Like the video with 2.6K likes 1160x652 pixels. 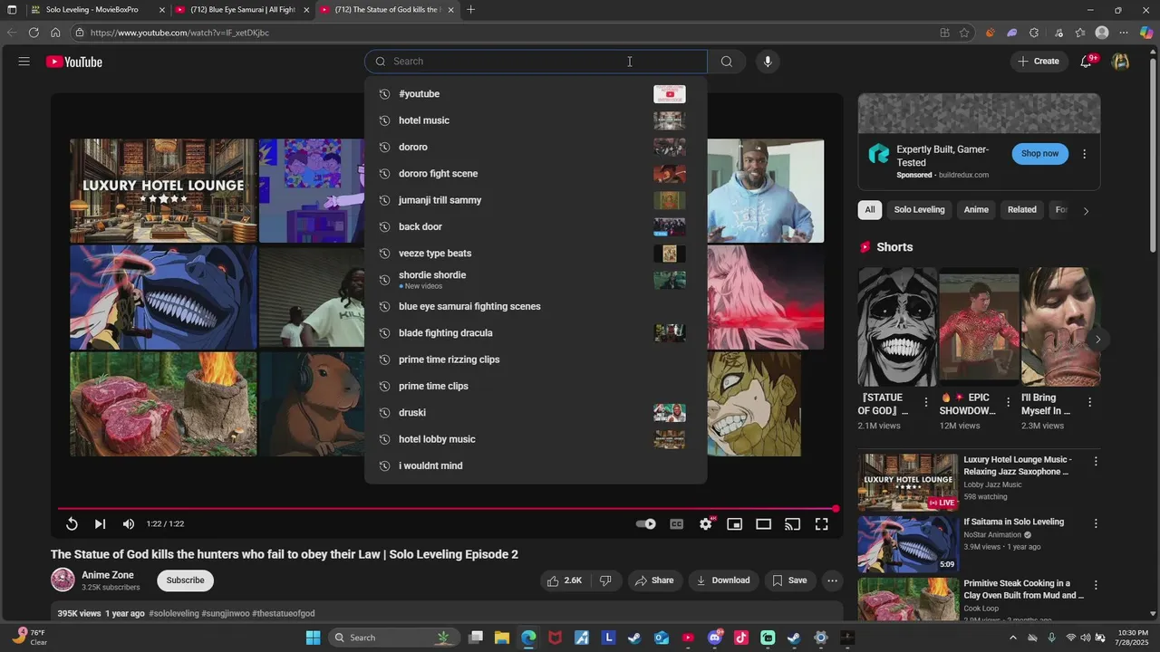pyautogui.click(x=564, y=580)
